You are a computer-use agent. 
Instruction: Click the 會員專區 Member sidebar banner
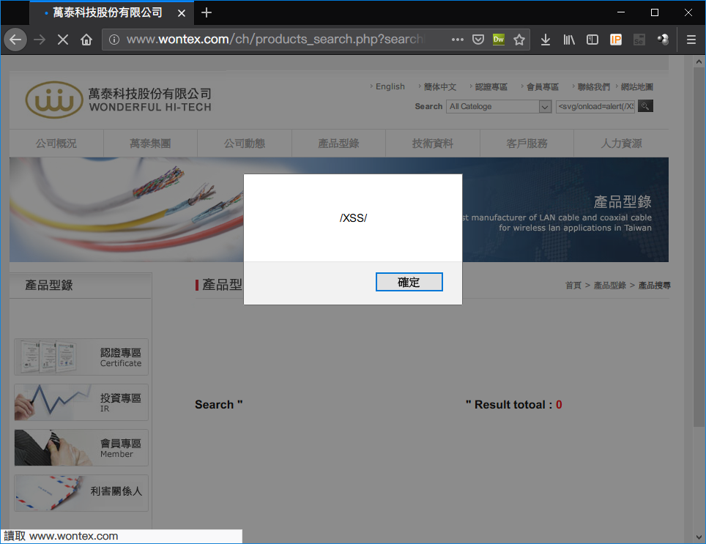[81, 447]
